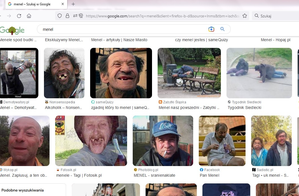Close the 'menel – Szukaj w Google' tab
Viewport: 299px width, 196px height.
[x=63, y=4]
